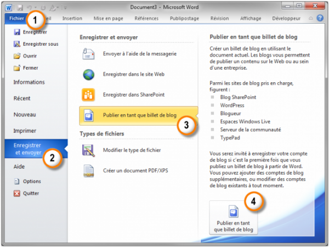
Task: Click the 'Enregistrer et envoyer' heading
Action: coord(109,37)
